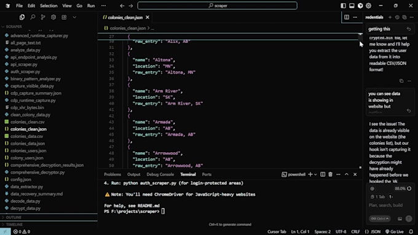Switch to the Output panel tab
Viewport: 418px width, 235px height.
click(133, 174)
